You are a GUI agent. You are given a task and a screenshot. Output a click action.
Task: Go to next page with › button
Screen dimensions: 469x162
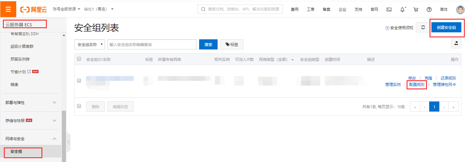[444, 107]
